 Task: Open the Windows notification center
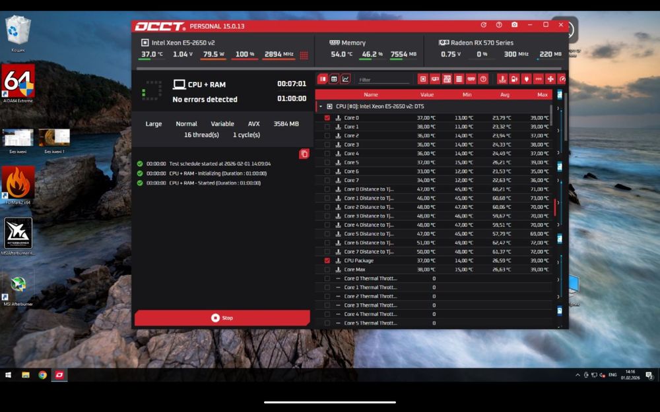649,375
